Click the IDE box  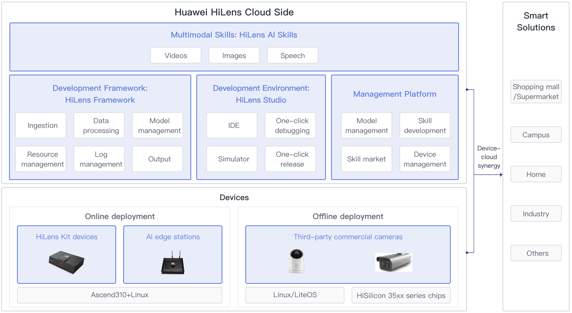pos(232,126)
